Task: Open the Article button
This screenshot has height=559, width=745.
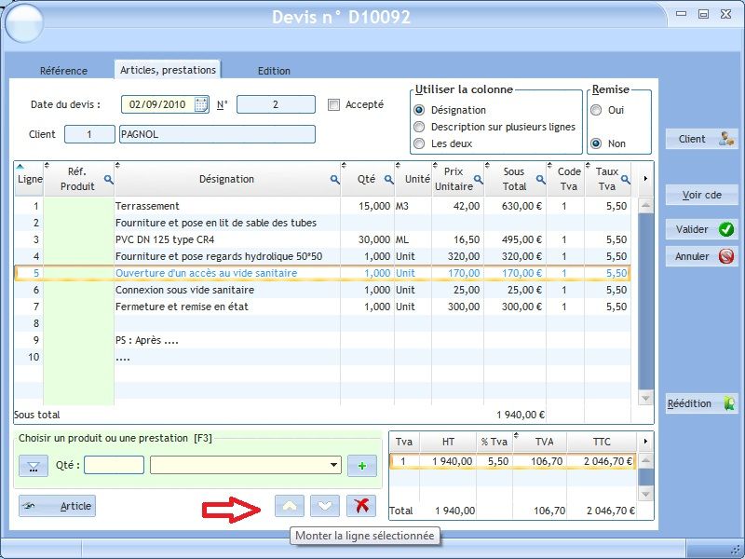Action: coord(57,506)
